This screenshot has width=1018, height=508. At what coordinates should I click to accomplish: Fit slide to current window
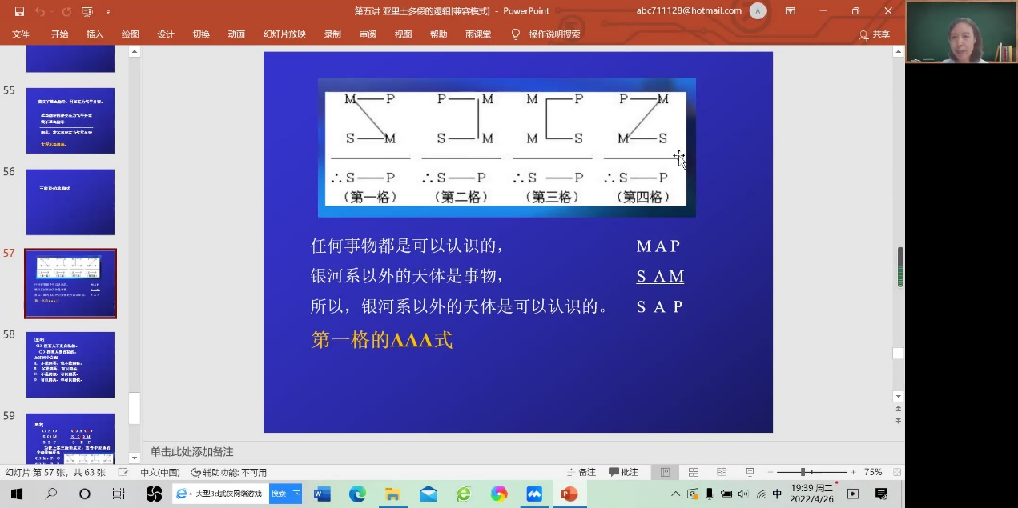[897, 473]
